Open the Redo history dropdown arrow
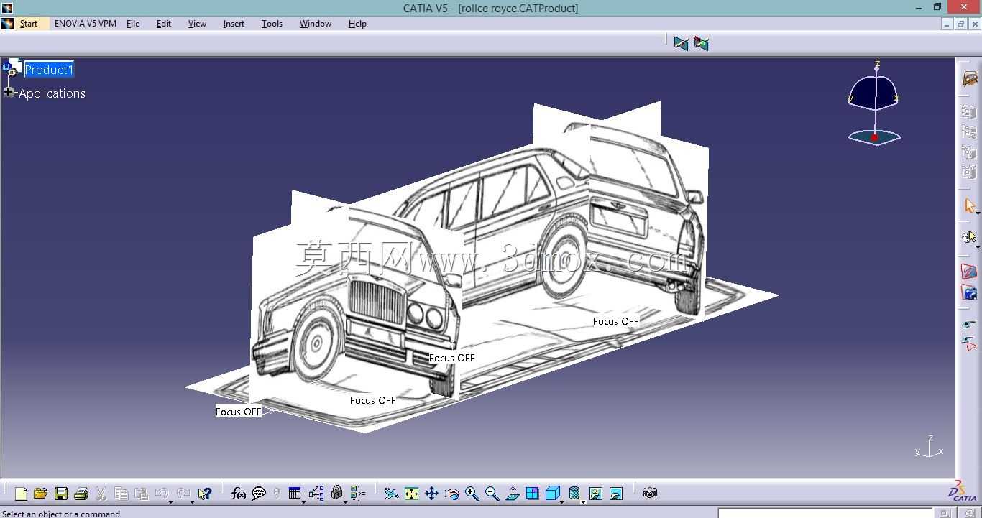 (x=192, y=501)
